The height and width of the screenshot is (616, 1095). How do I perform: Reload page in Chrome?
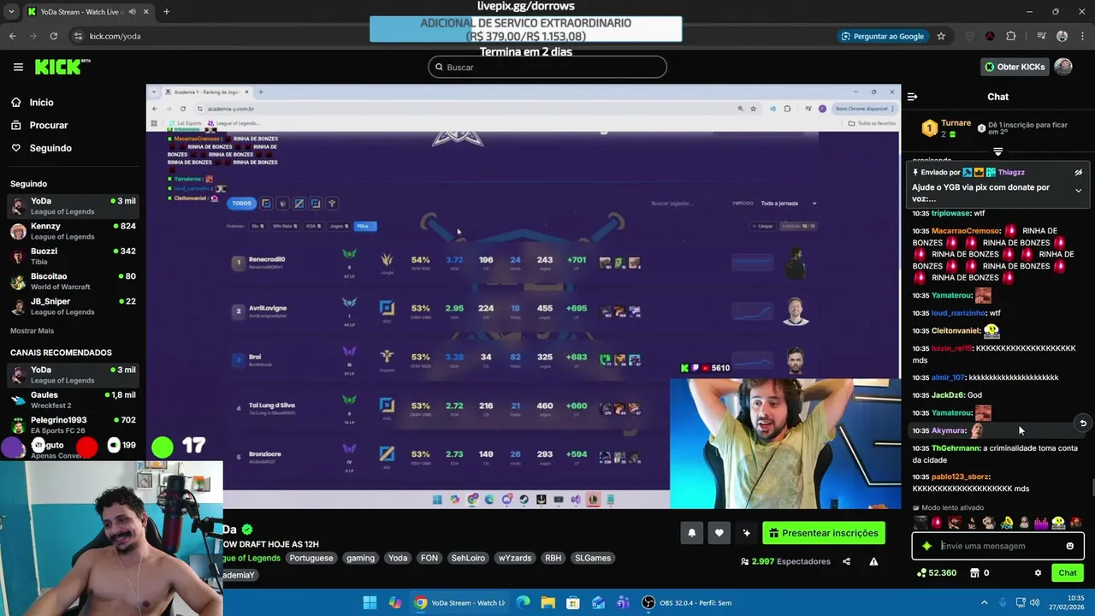point(53,36)
